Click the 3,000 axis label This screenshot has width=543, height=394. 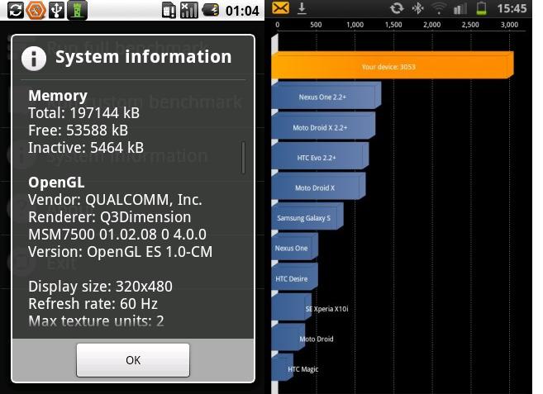pyautogui.click(x=509, y=25)
